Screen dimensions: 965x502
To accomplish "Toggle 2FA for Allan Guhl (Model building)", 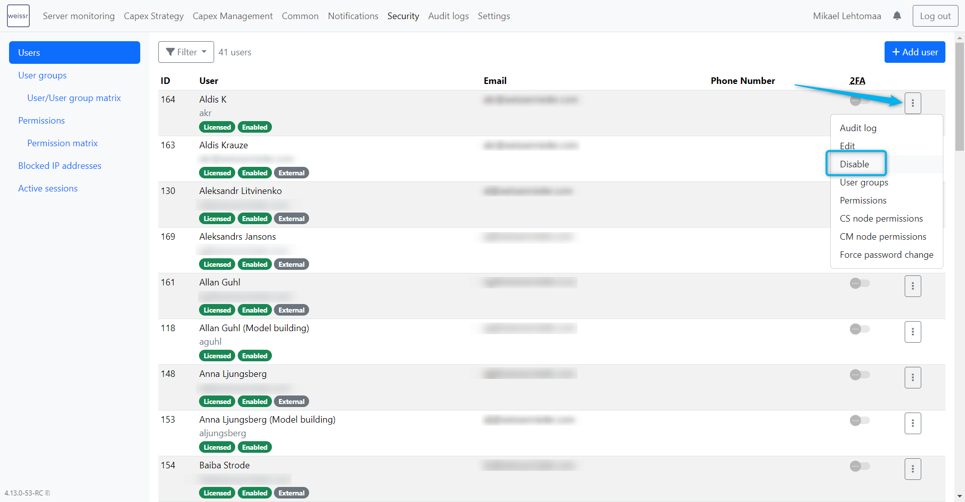I will pos(859,329).
